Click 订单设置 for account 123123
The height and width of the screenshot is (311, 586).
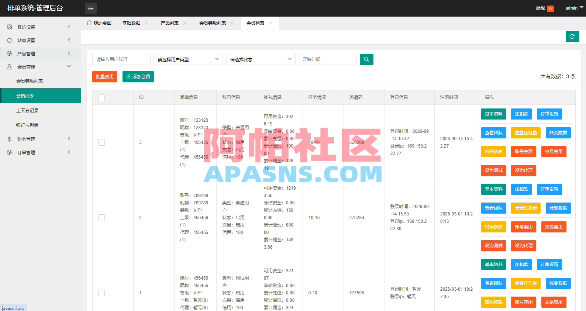(549, 114)
